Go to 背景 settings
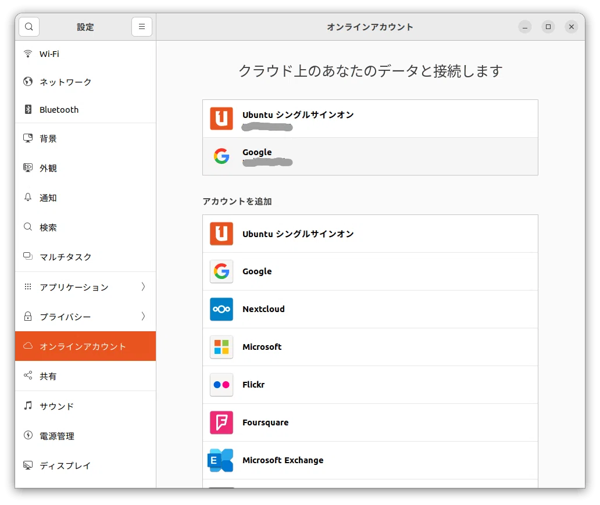 click(x=85, y=138)
